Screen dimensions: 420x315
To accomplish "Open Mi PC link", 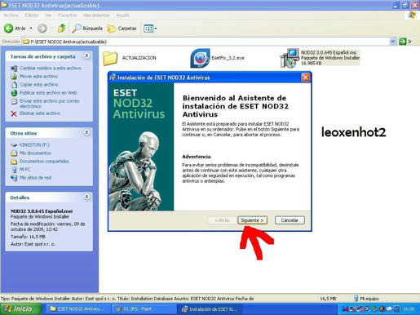I will 24,169.
